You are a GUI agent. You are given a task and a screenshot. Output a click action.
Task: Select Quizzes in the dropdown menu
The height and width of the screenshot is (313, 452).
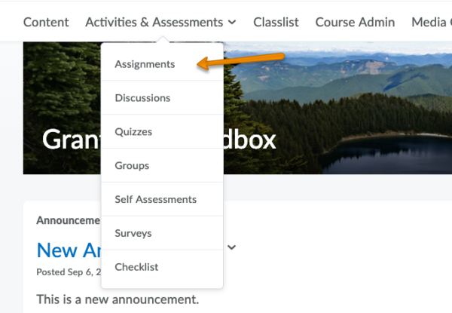click(133, 132)
